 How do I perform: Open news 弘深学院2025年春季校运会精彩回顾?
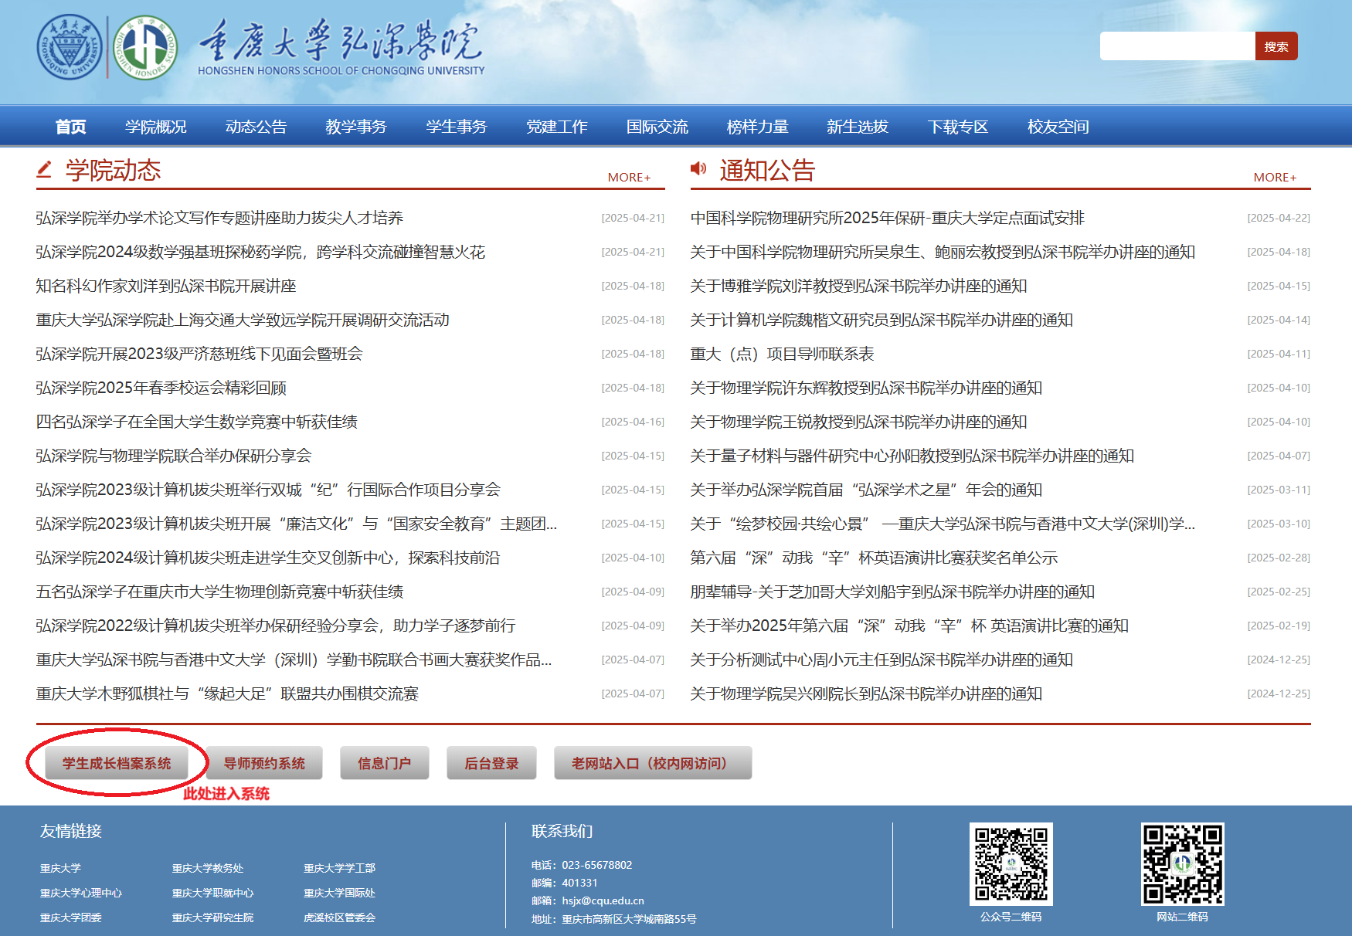click(161, 388)
